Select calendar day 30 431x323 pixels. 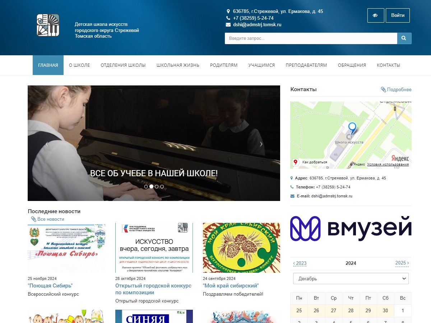[385, 311]
